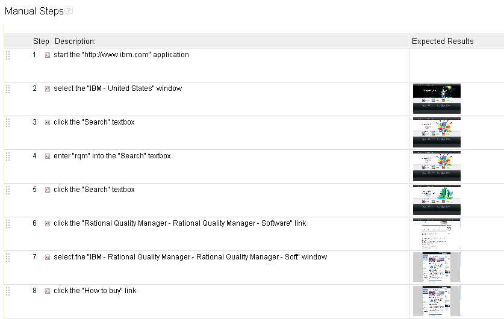This screenshot has width=504, height=319.
Task: Select the step 7 window selection description
Action: (x=190, y=257)
